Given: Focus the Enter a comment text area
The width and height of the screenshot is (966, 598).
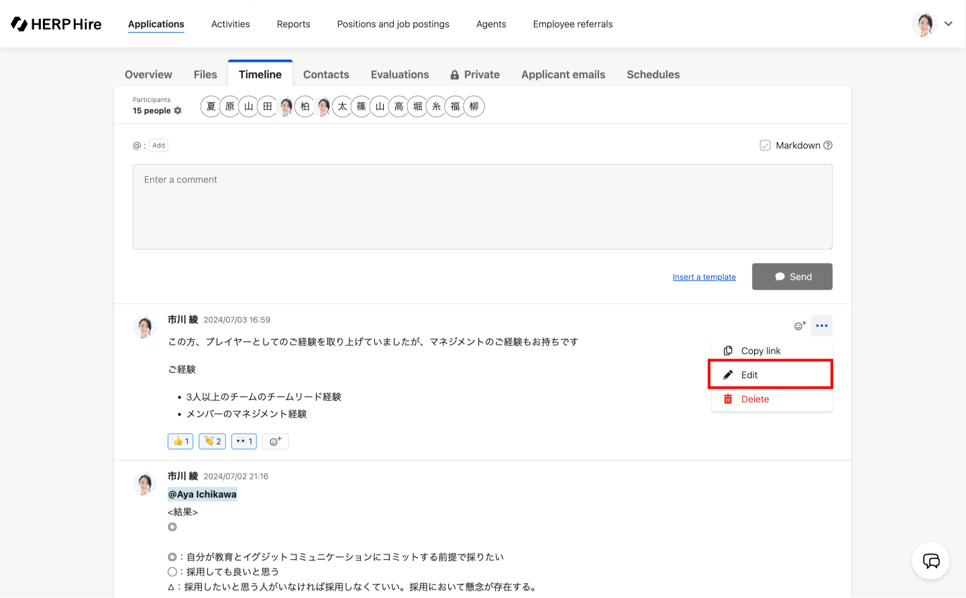Looking at the screenshot, I should pos(482,206).
